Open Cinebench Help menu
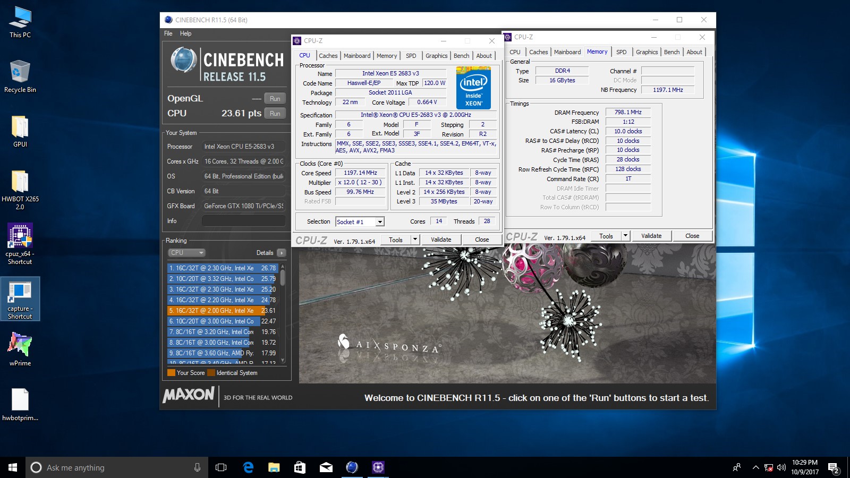Screen dimensions: 850x478 pos(185,33)
